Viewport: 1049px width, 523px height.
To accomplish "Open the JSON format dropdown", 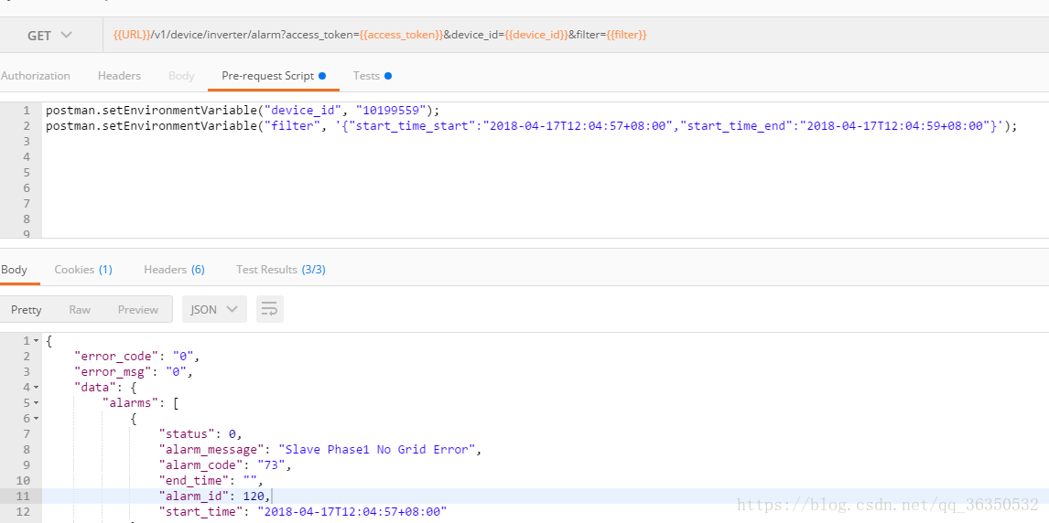I will pos(214,309).
